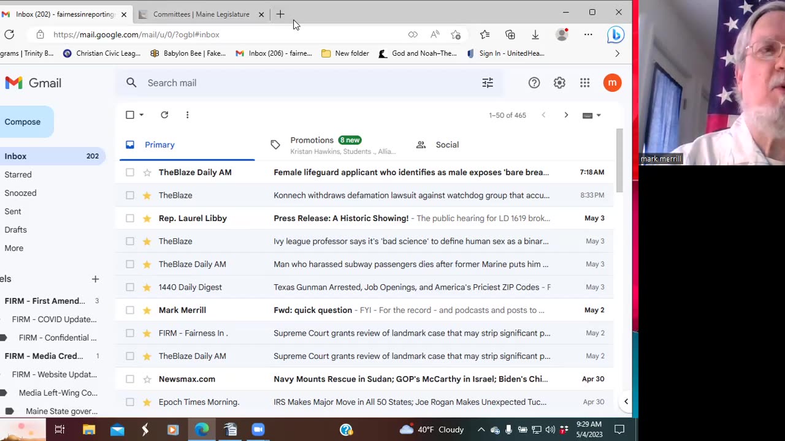Show hidden system tray icons
Screen dimensions: 785x441
click(x=481, y=429)
